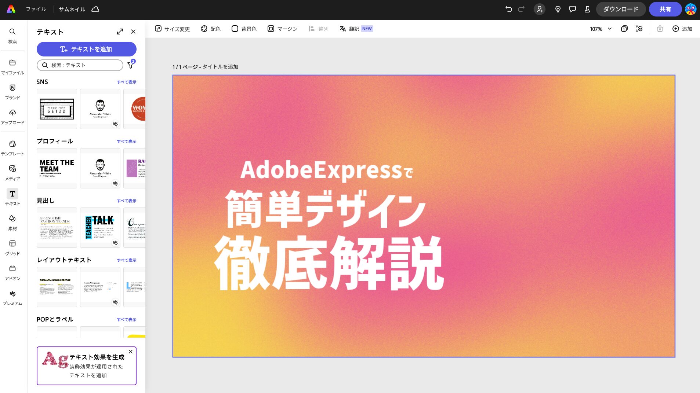The height and width of the screenshot is (393, 700).
Task: Expand the 見出し section with すべて表示
Action: point(126,201)
